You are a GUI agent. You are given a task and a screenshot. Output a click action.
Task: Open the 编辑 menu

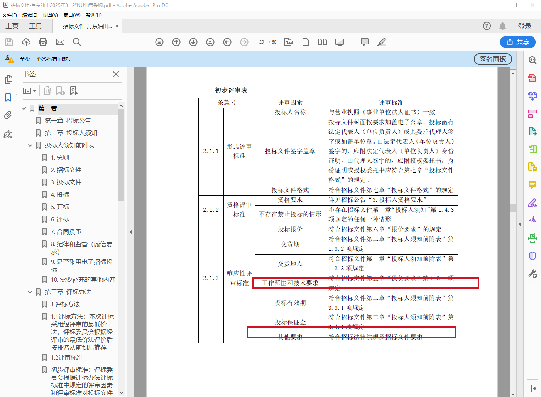pyautogui.click(x=30, y=15)
